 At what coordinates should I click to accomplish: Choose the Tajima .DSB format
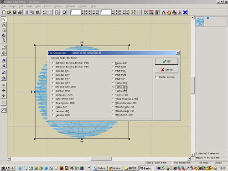click(x=113, y=83)
